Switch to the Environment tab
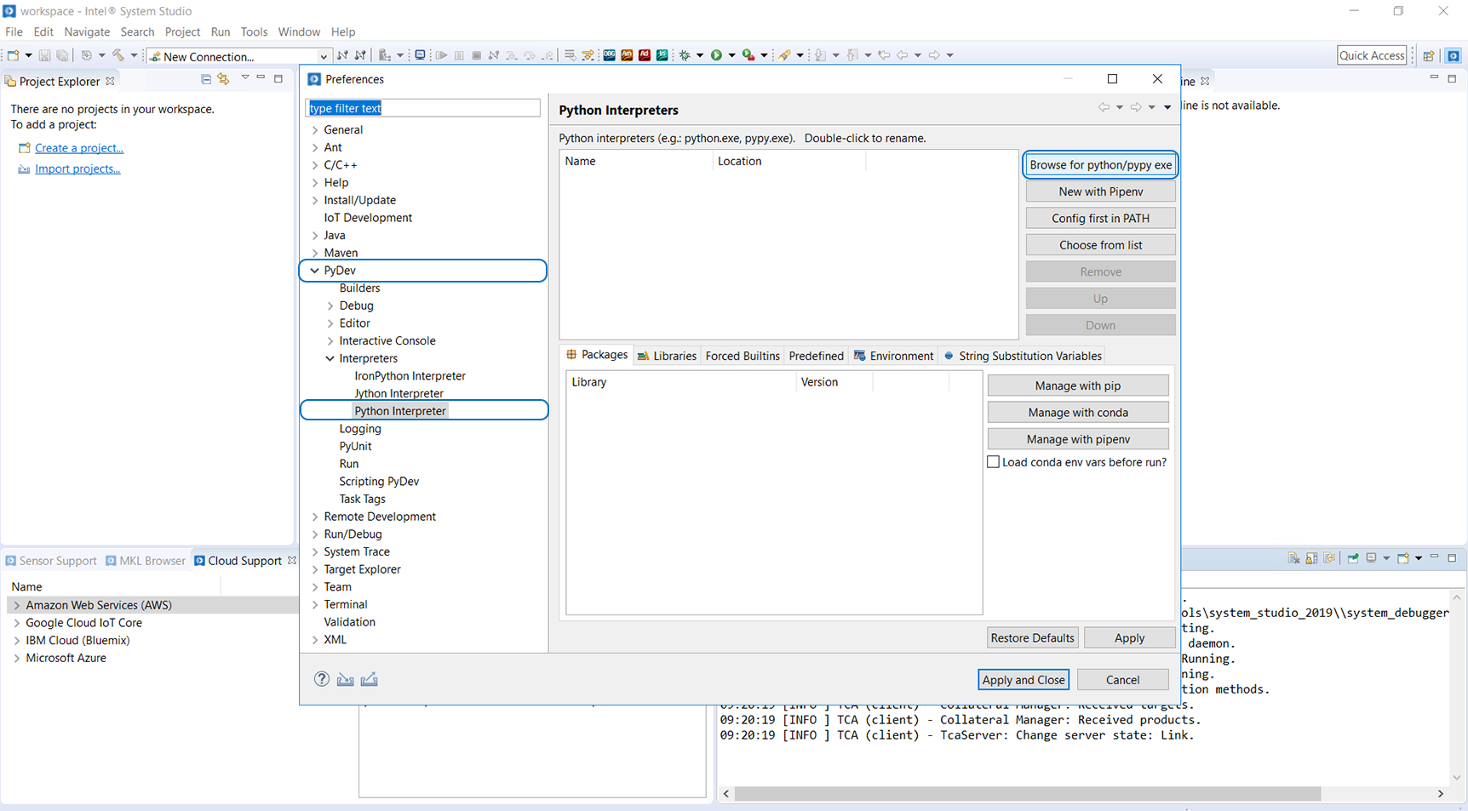1468x811 pixels. point(893,356)
